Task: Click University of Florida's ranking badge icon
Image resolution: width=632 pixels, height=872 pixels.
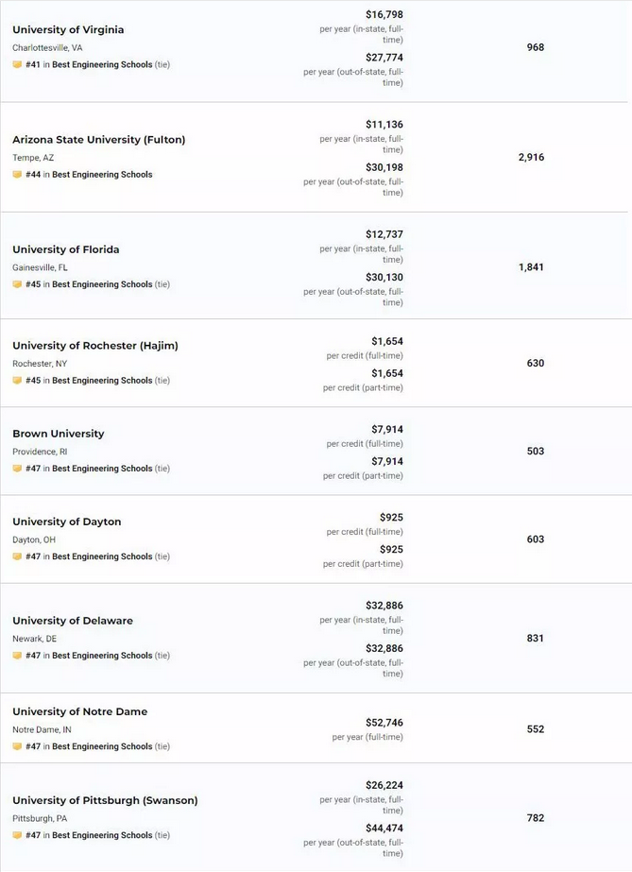Action: coord(17,284)
